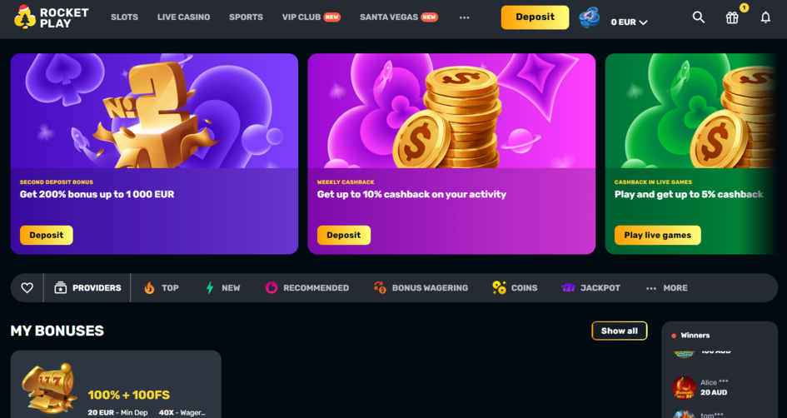
Task: Select the TOP flame category
Action: pos(161,288)
